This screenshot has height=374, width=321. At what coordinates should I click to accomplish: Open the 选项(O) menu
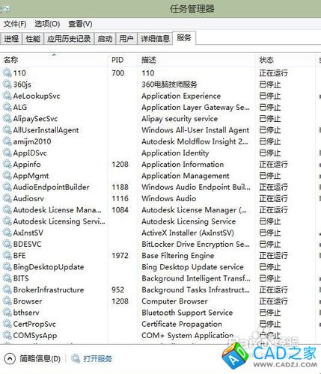(x=47, y=24)
